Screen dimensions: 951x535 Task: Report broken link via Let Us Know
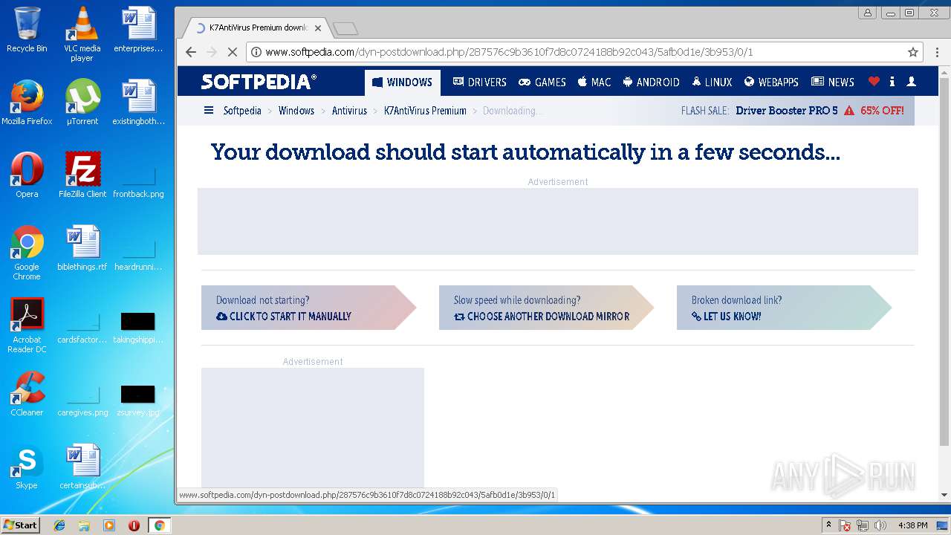(x=726, y=316)
